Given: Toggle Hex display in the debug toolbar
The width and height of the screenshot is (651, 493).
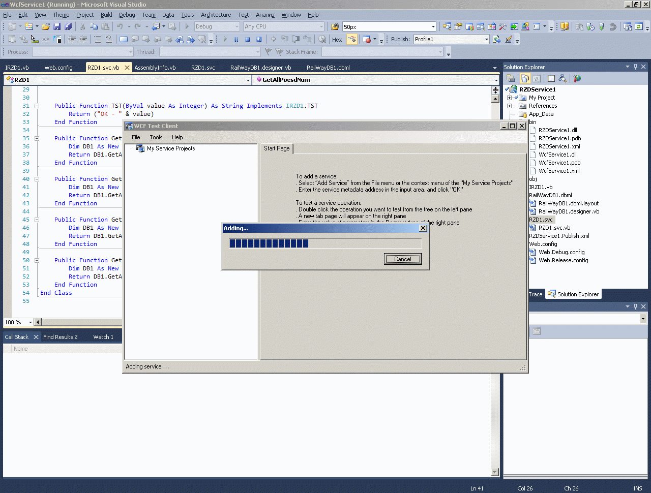Looking at the screenshot, I should [x=337, y=39].
